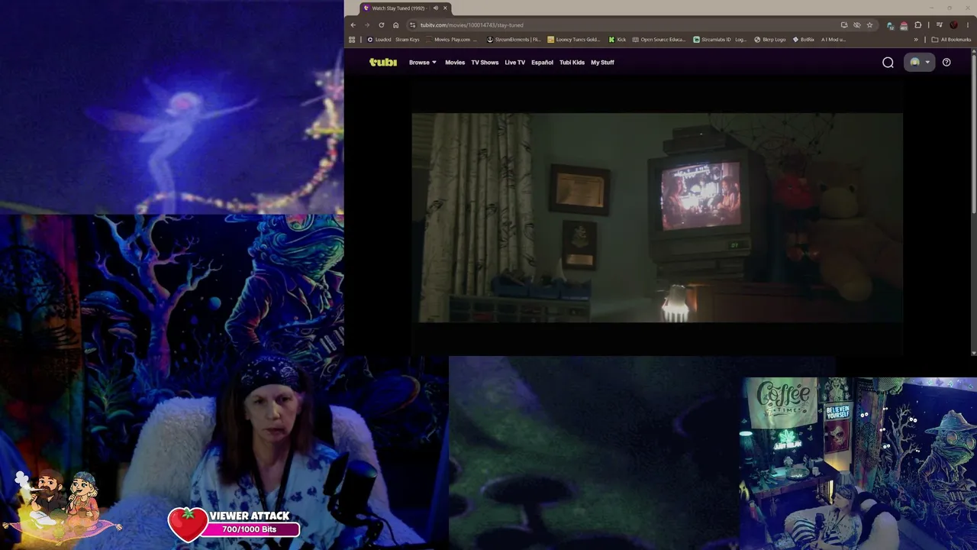Open the Tubi search icon
Image resolution: width=977 pixels, height=550 pixels.
888,63
